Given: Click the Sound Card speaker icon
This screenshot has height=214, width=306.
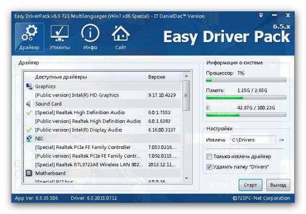Looking at the screenshot, I should [29, 104].
